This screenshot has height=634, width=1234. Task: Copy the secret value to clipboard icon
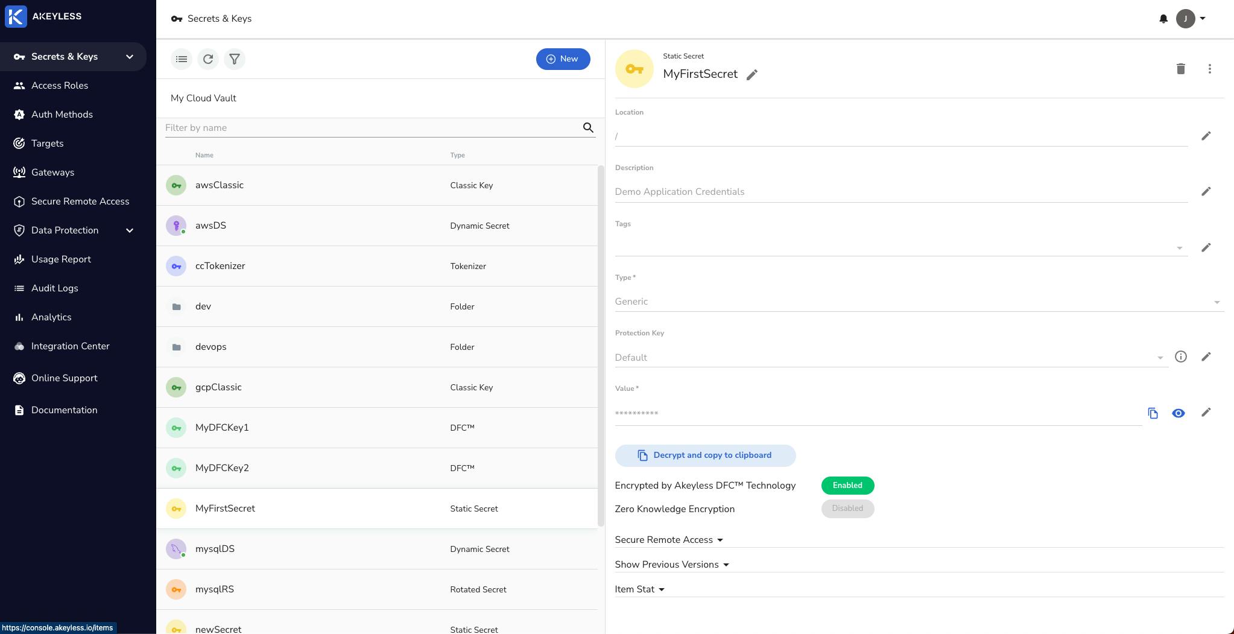[x=1154, y=413]
